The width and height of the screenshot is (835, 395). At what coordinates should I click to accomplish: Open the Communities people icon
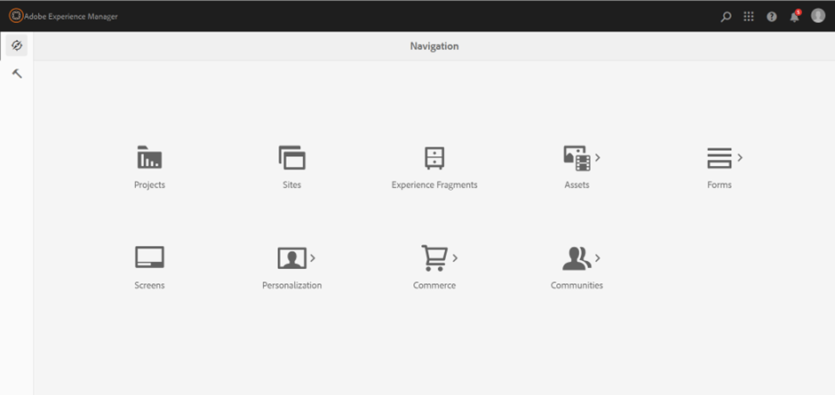[577, 258]
